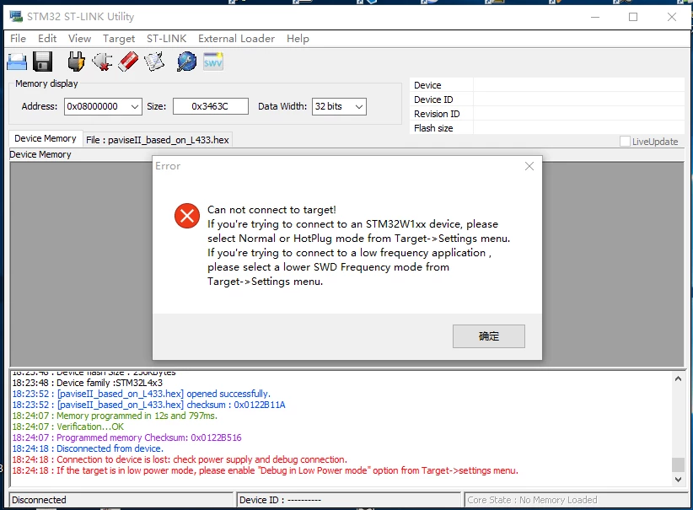The width and height of the screenshot is (693, 510).
Task: Click 'Core State : No Memory Loaded' status
Action: 576,500
